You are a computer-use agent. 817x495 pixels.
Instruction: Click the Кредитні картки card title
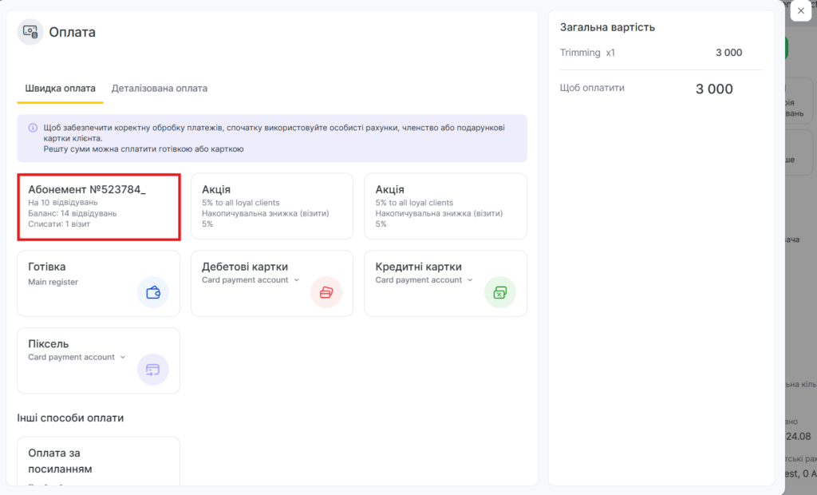[x=418, y=267]
